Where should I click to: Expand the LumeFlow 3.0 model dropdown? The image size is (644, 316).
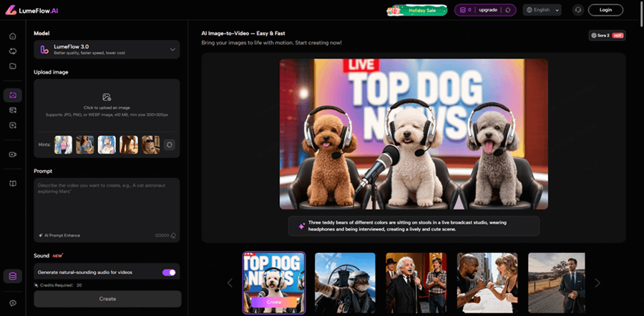[107, 49]
